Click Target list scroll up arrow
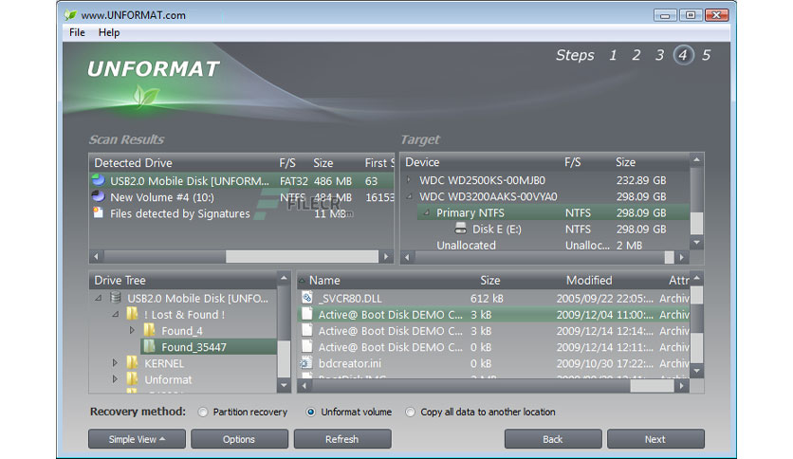Image resolution: width=793 pixels, height=459 pixels. pyautogui.click(x=696, y=160)
